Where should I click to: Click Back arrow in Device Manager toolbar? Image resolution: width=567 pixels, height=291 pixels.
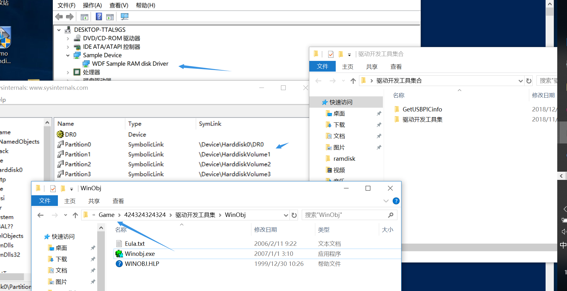click(59, 17)
